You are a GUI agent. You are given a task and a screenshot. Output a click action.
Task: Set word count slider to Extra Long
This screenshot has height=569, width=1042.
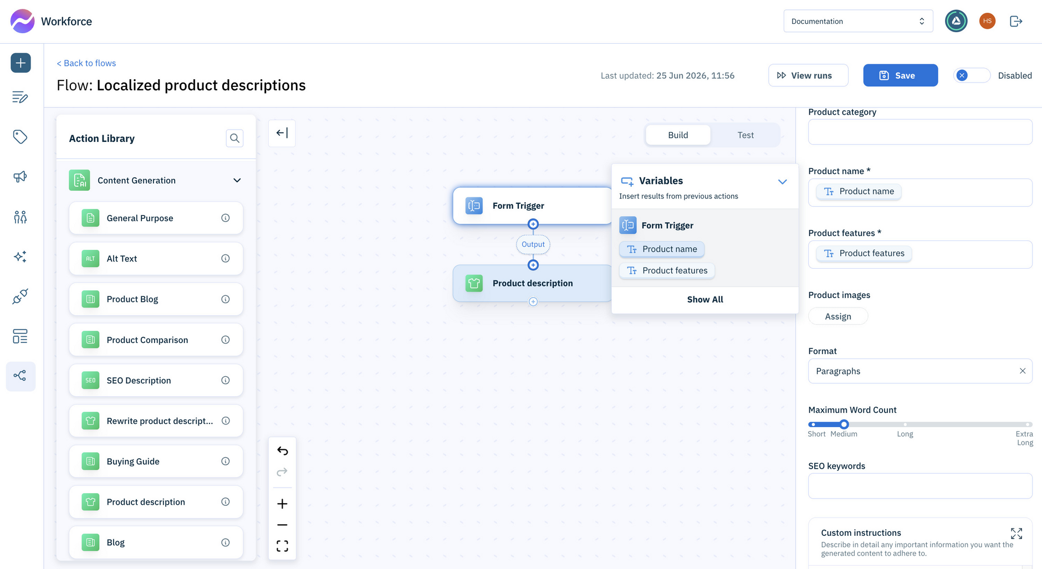(1028, 424)
